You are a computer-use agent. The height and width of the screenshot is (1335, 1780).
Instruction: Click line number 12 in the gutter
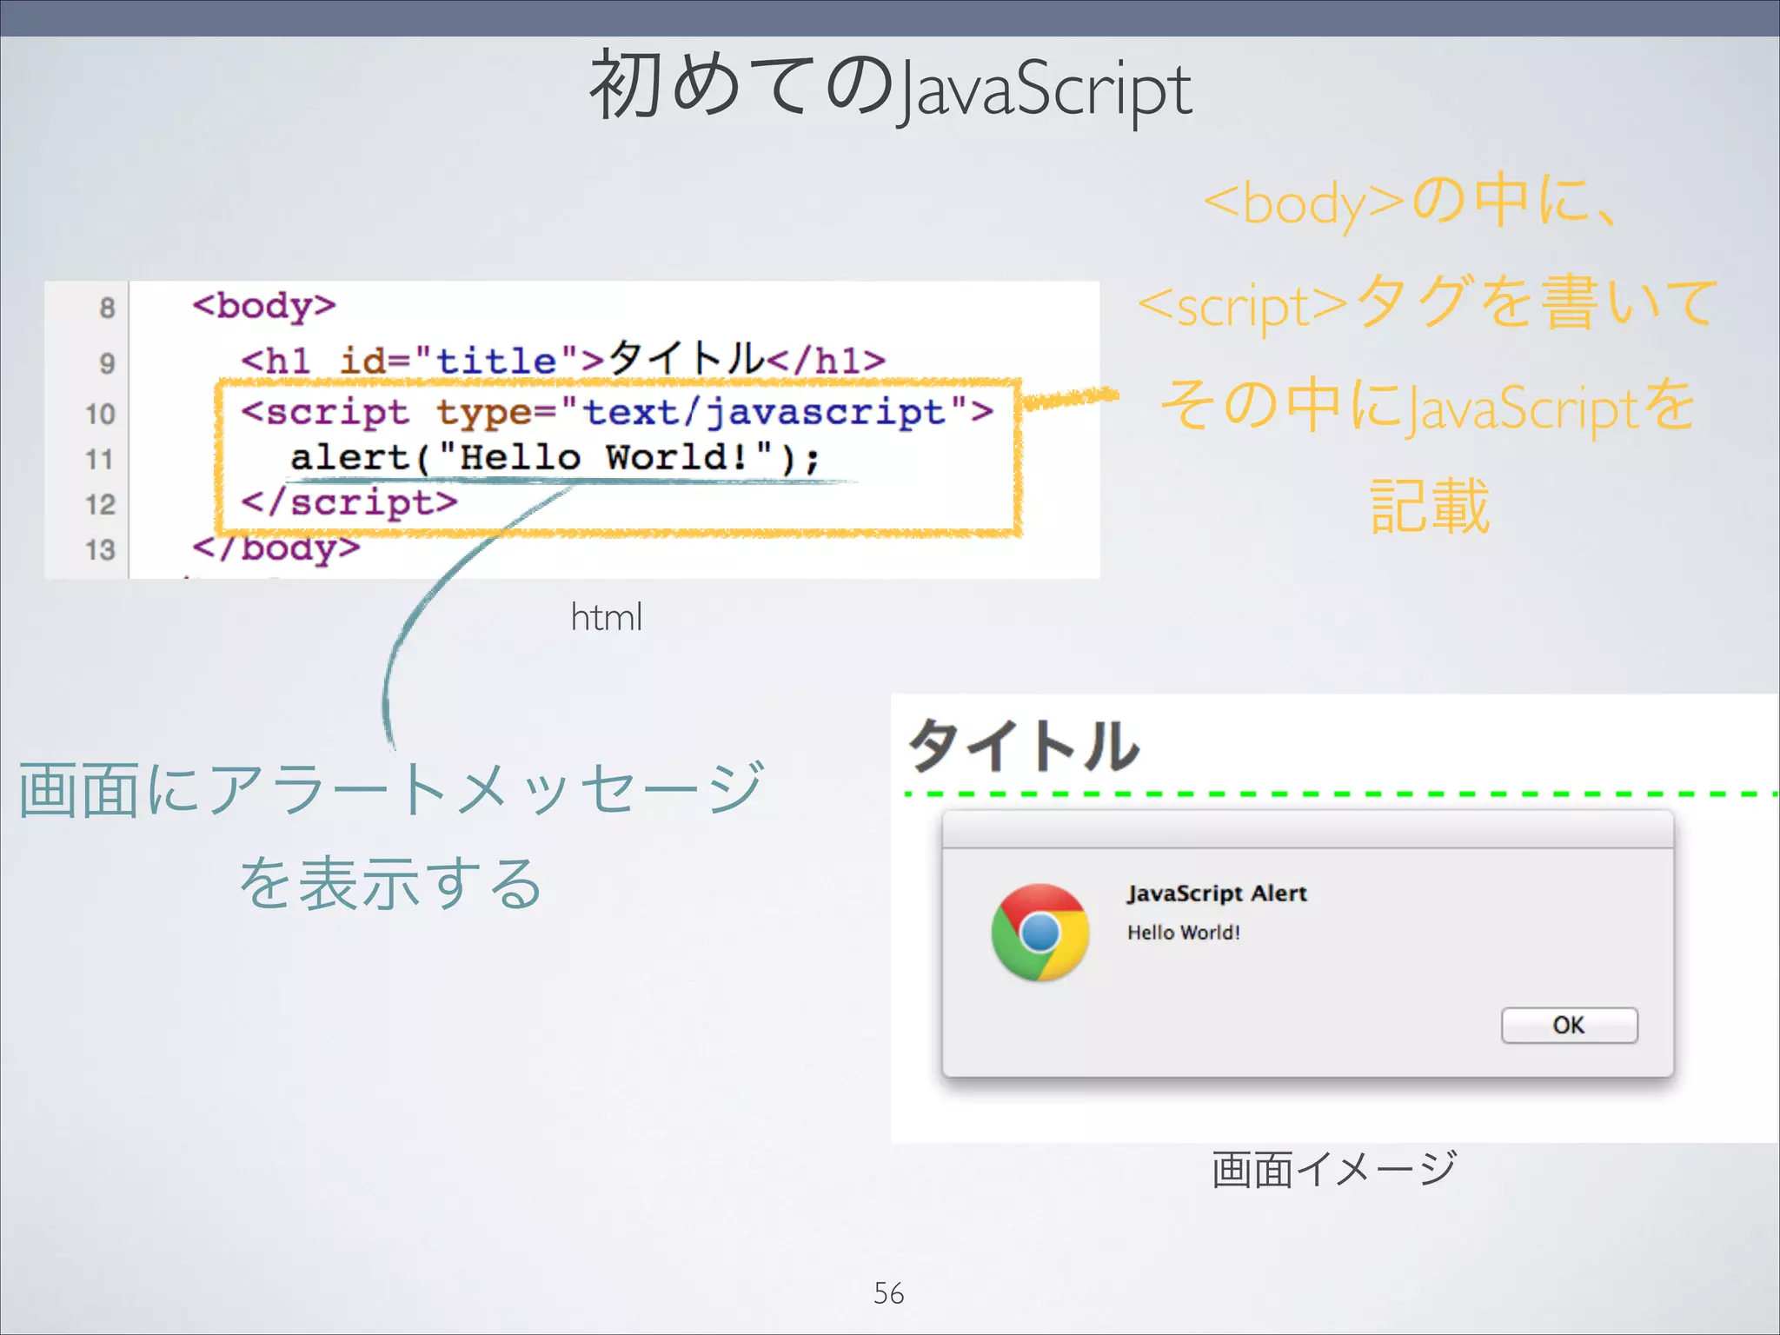pos(100,504)
